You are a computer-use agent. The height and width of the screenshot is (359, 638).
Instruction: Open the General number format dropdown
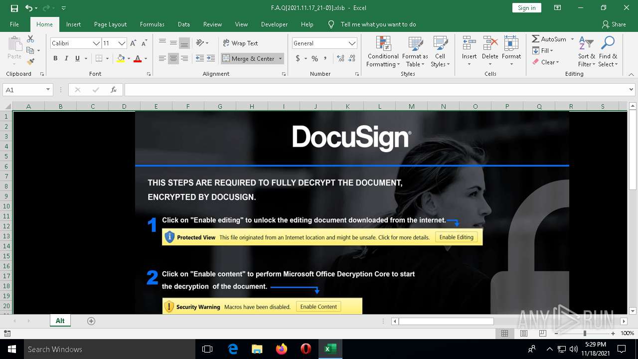click(352, 43)
